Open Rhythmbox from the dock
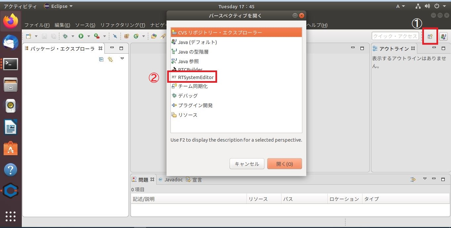This screenshot has width=451, height=228. tap(11, 106)
